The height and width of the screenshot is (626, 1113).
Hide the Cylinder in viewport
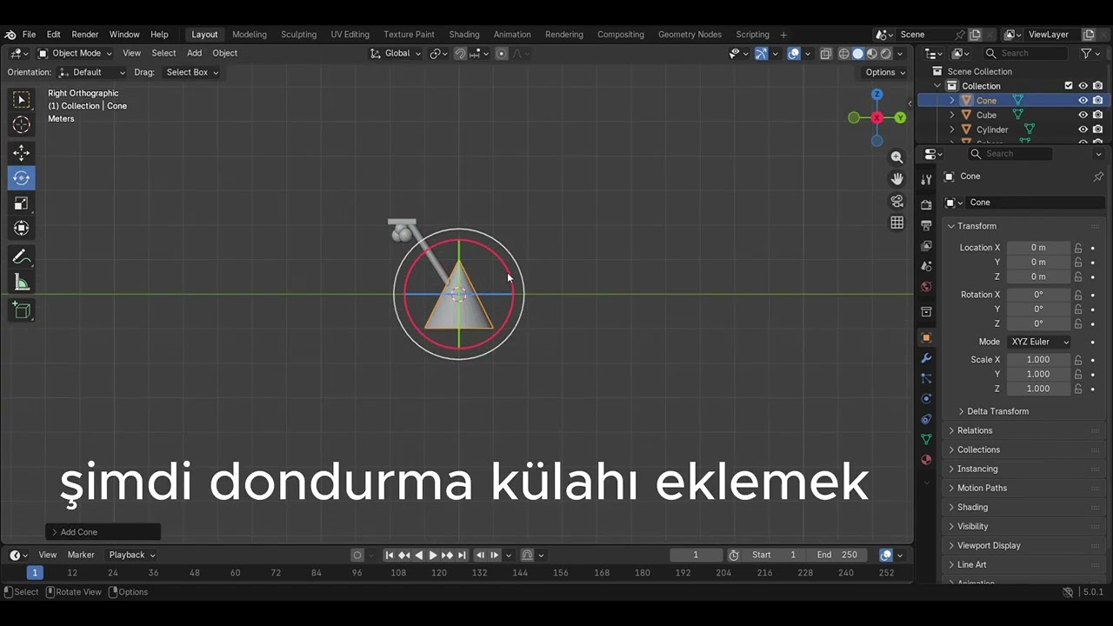click(x=1083, y=130)
